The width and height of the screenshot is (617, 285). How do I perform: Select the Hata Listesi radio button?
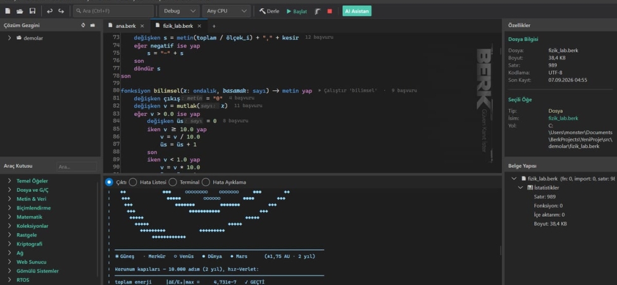133,182
